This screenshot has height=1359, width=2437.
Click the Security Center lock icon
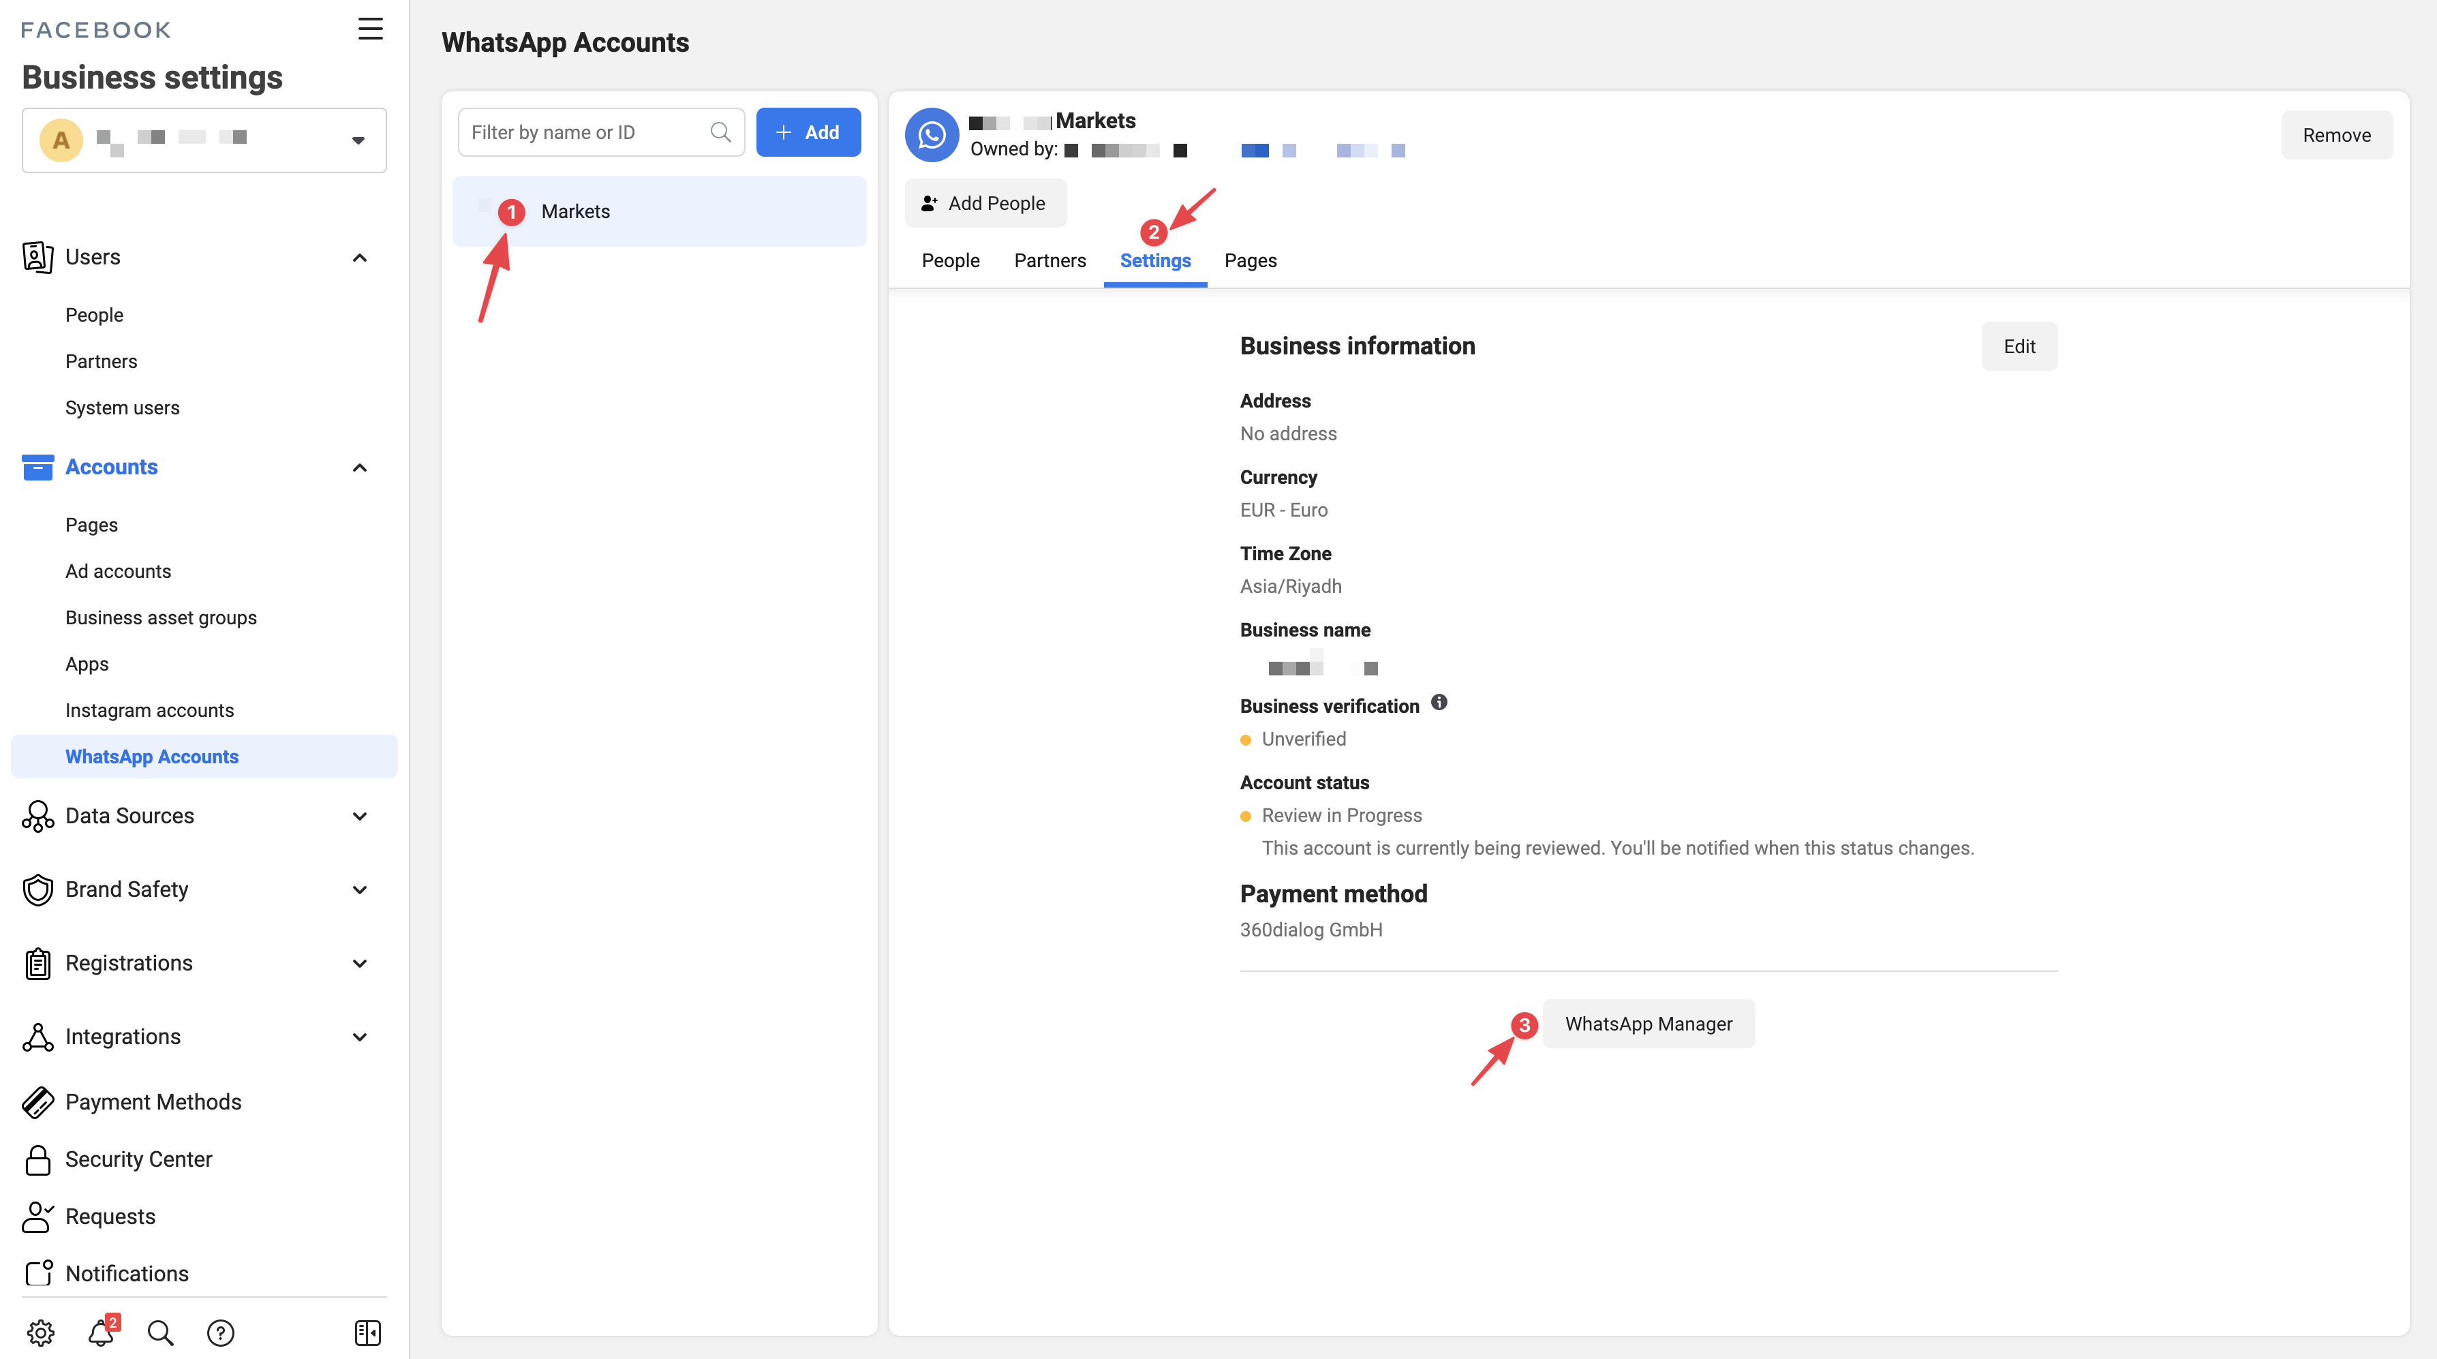38,1159
